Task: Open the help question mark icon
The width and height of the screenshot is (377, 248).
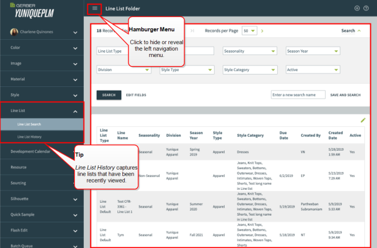Action: (x=367, y=8)
